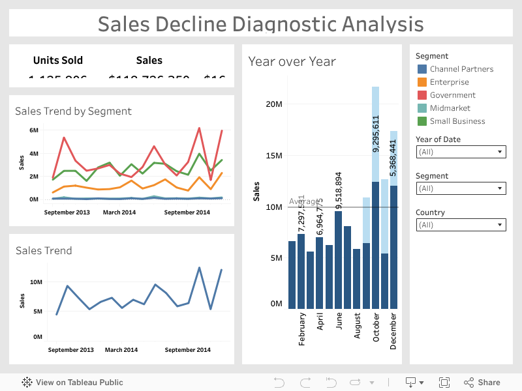Expand the Segment filter dropdown

tap(461, 188)
